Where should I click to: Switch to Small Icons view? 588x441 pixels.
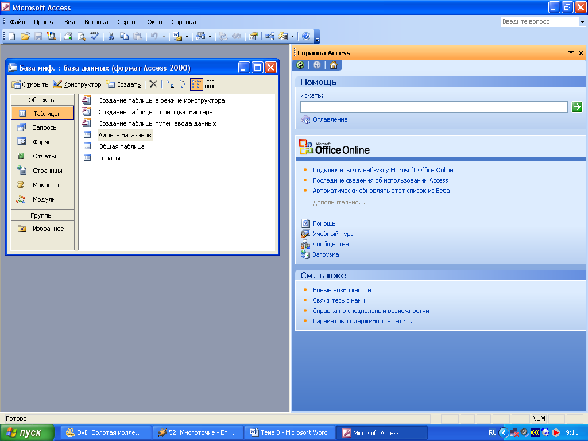[x=183, y=84]
